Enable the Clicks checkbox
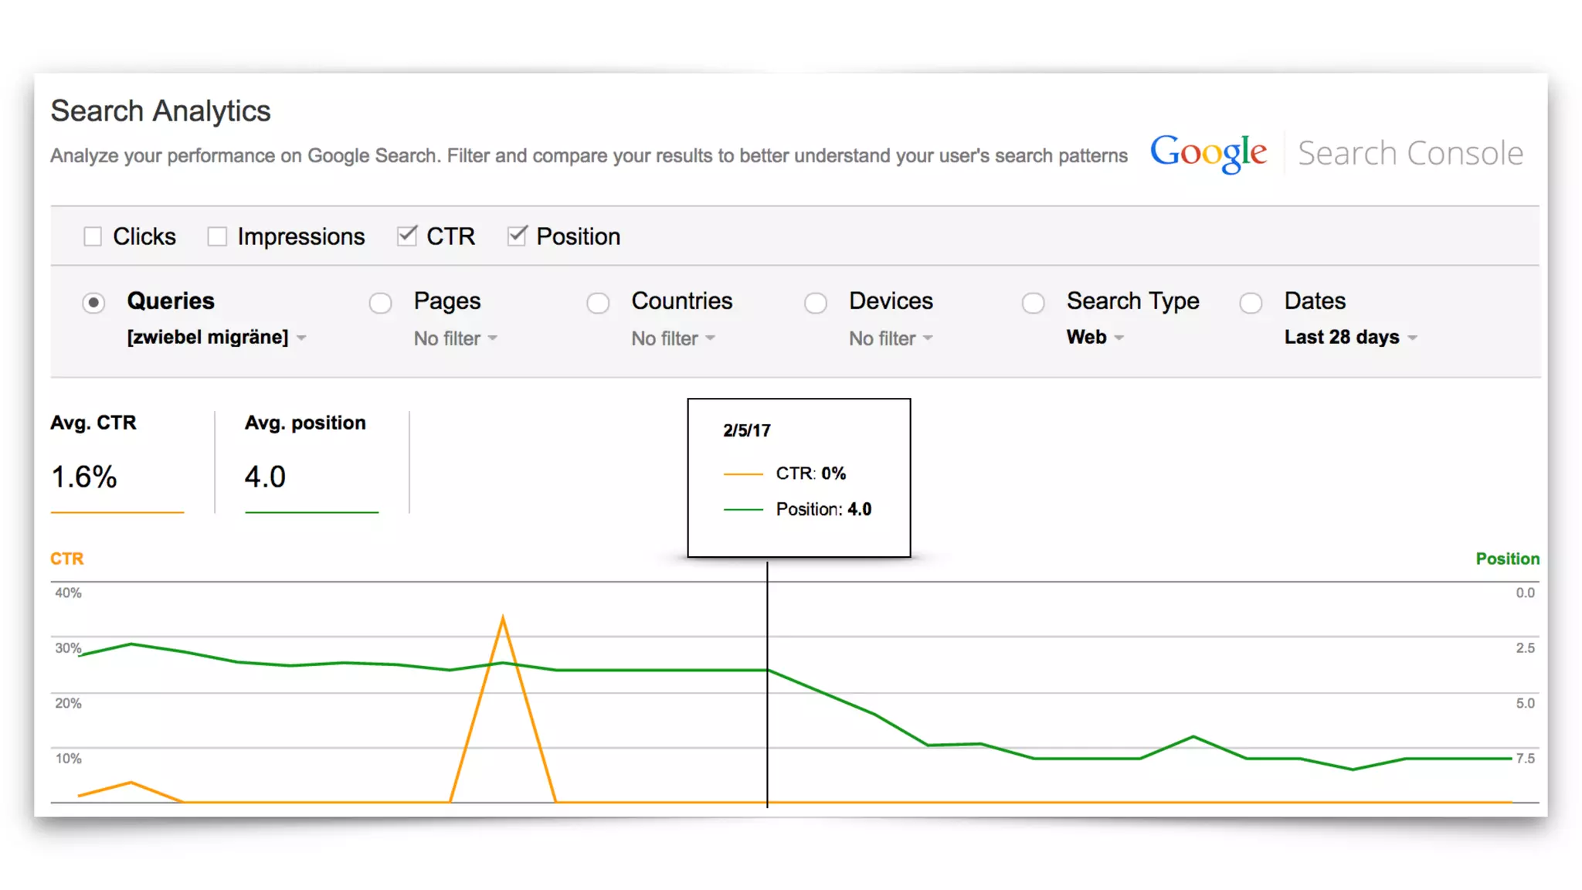Viewport: 1582px width, 890px height. coord(93,236)
